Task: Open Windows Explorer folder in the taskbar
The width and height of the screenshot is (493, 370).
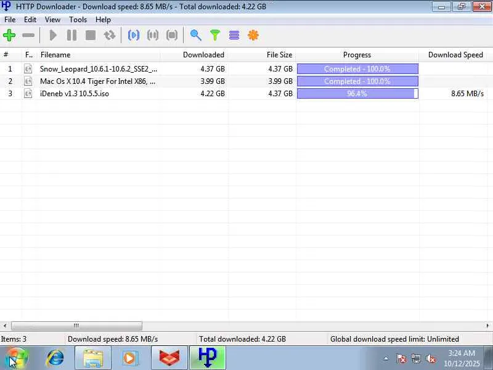Action: click(x=93, y=358)
